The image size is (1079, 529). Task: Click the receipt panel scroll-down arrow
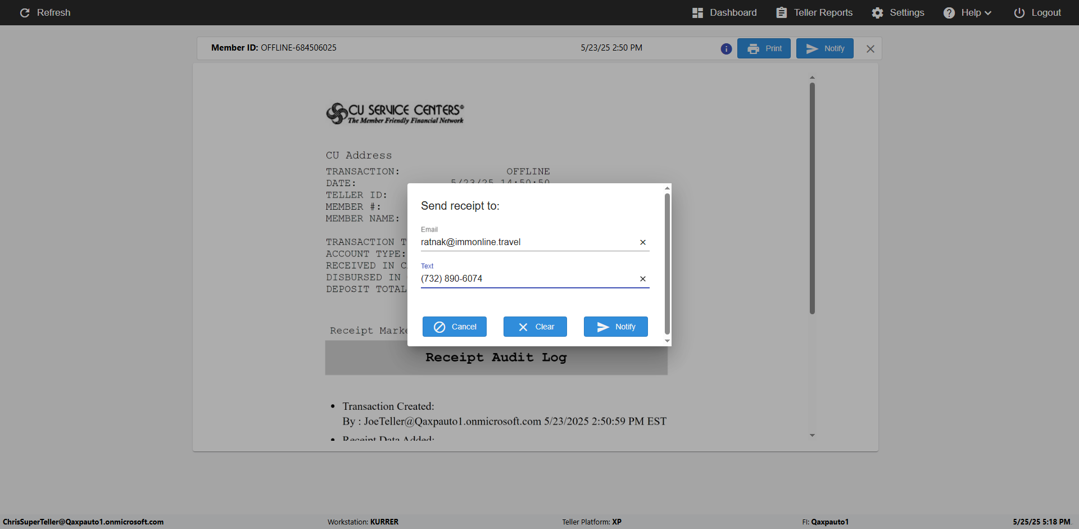click(812, 435)
